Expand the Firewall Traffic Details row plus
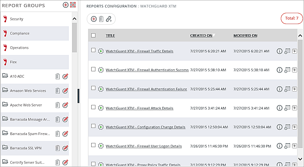The height and width of the screenshot is (167, 304). (x=294, y=51)
